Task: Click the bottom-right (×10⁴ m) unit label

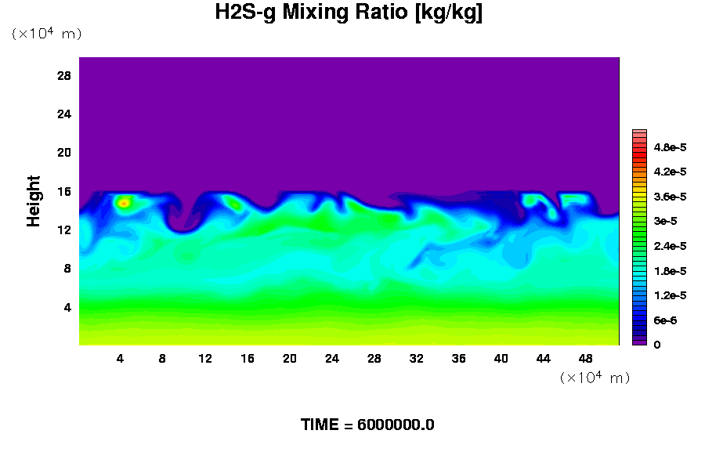Action: click(x=595, y=378)
